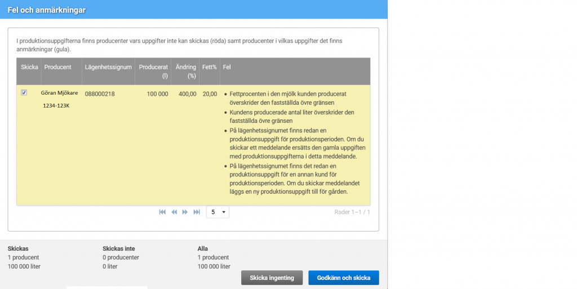Go to first page of results

pyautogui.click(x=162, y=212)
